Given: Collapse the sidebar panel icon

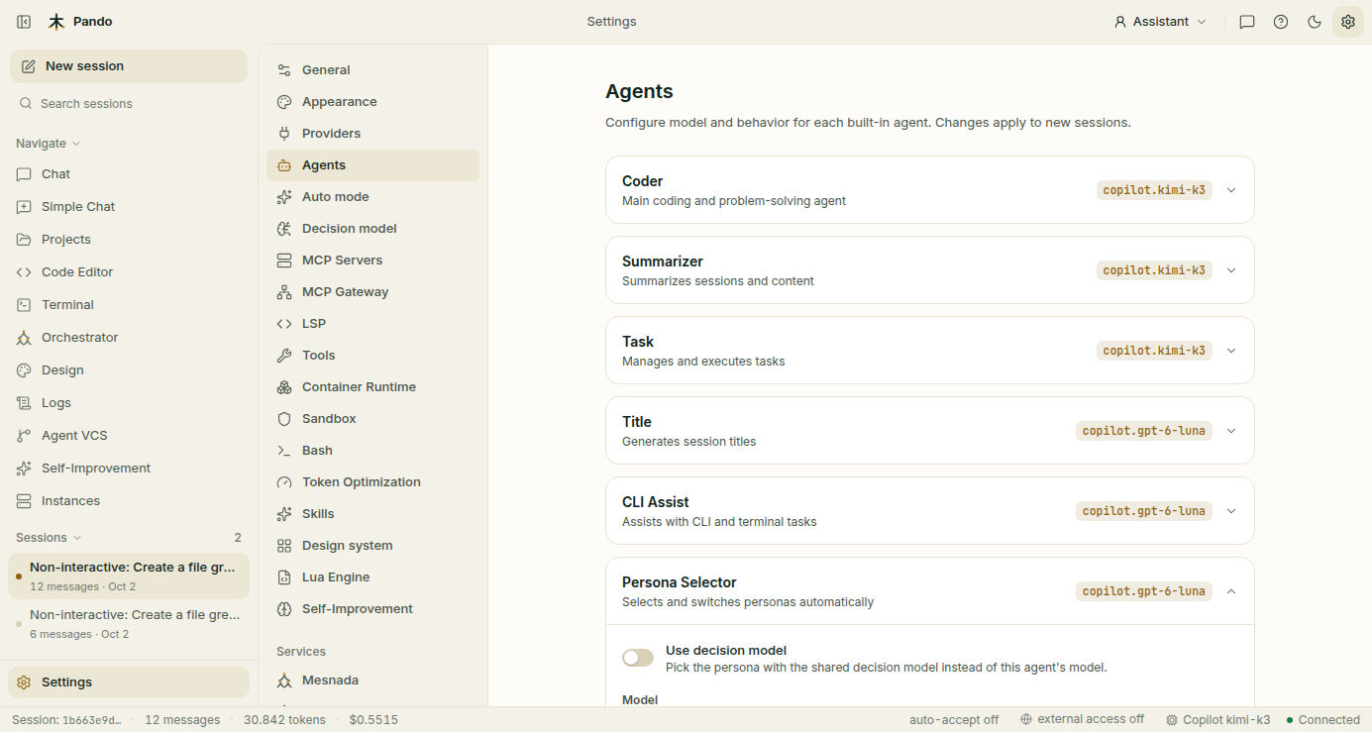Looking at the screenshot, I should click(24, 22).
